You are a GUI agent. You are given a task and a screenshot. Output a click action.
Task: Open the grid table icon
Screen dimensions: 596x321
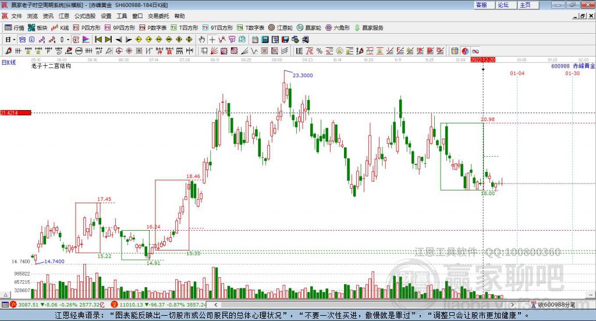coord(454,51)
